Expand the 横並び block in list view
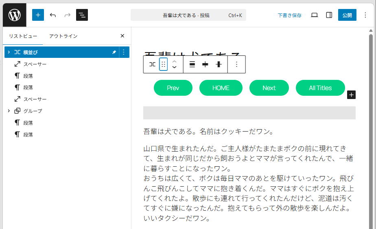The width and height of the screenshot is (376, 229). [x=9, y=52]
